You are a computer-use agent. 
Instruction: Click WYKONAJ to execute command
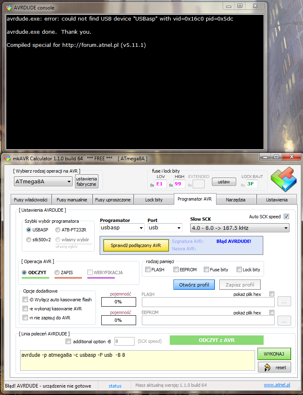tap(274, 354)
